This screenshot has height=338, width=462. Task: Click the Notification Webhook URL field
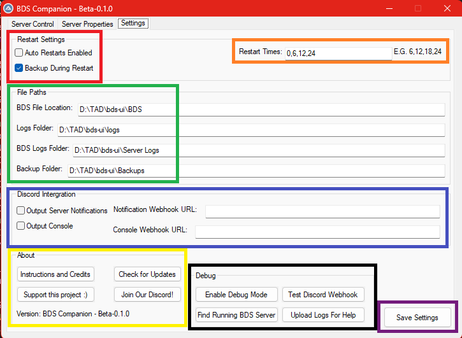click(x=322, y=211)
